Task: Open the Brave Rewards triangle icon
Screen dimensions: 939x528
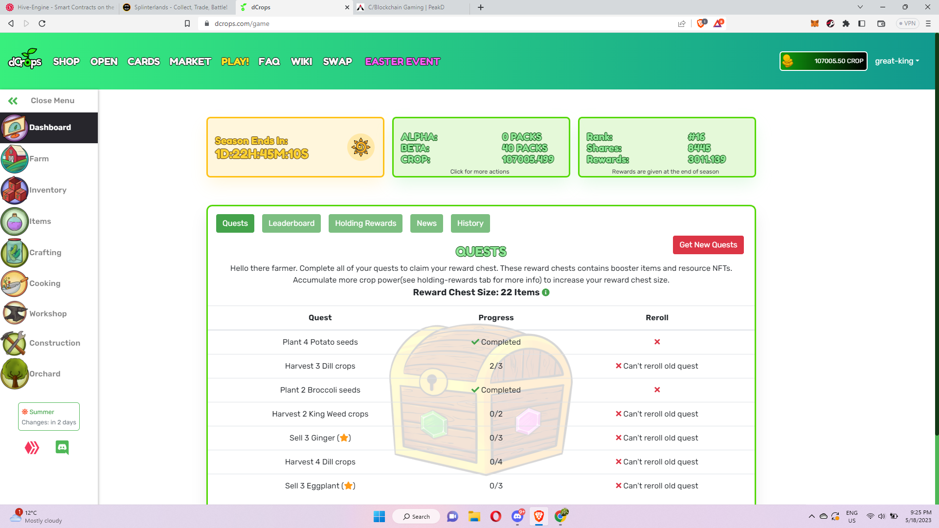Action: (718, 23)
